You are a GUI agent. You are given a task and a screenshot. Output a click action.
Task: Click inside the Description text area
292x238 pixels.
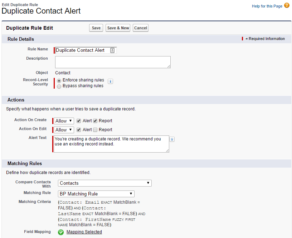[112, 62]
